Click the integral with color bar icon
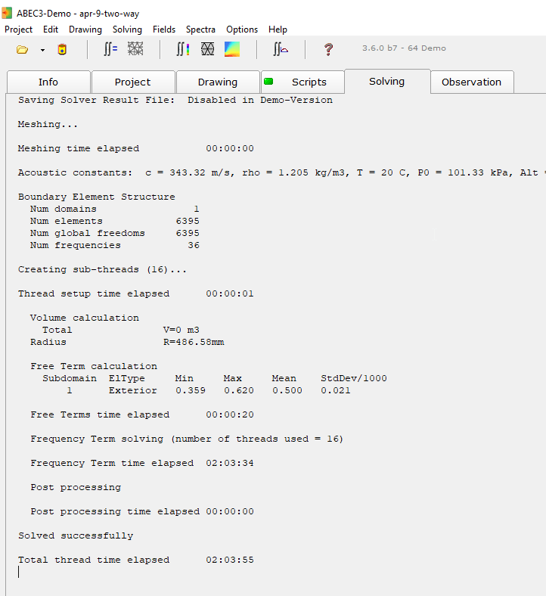 click(183, 49)
